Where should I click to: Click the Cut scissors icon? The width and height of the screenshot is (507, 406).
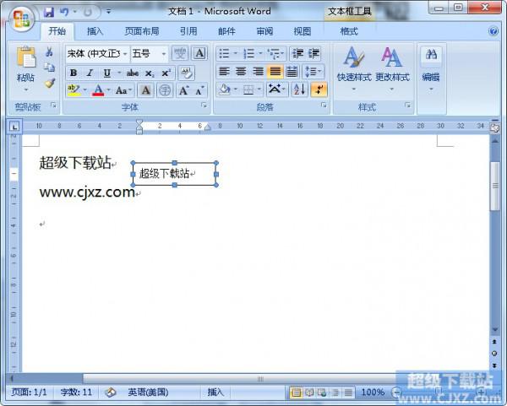(x=49, y=51)
